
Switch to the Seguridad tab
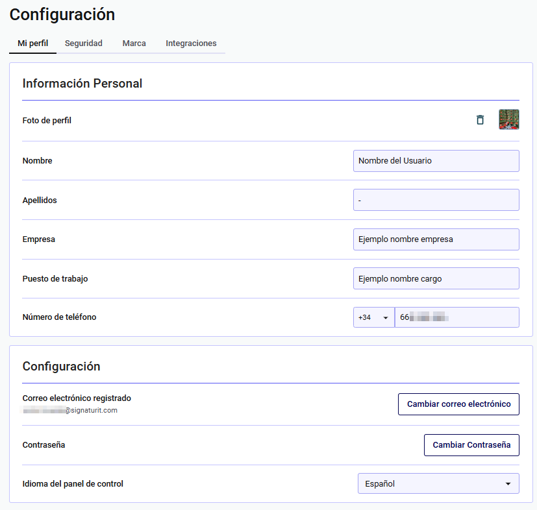pos(84,43)
